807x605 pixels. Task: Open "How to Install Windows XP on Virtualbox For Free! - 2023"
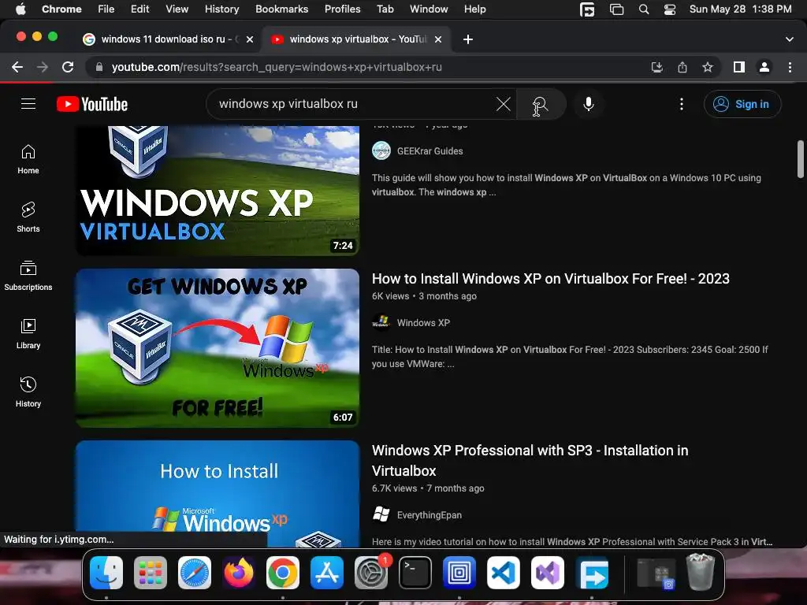pos(551,278)
